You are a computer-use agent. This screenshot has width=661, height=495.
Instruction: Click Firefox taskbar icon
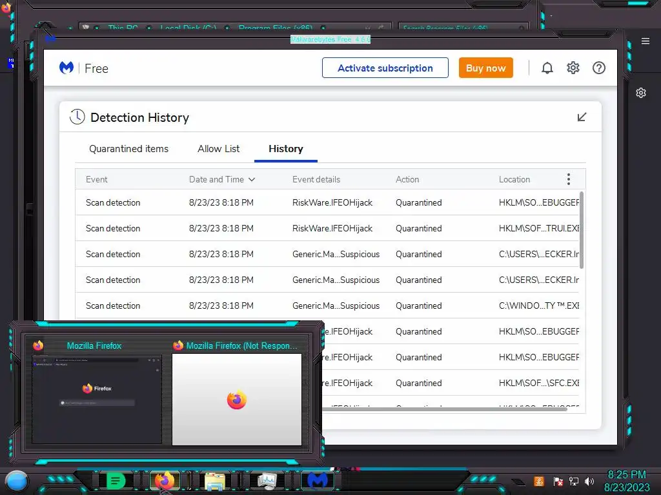click(165, 481)
